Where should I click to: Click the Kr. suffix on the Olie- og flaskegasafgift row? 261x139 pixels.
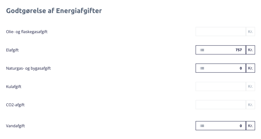251,31
